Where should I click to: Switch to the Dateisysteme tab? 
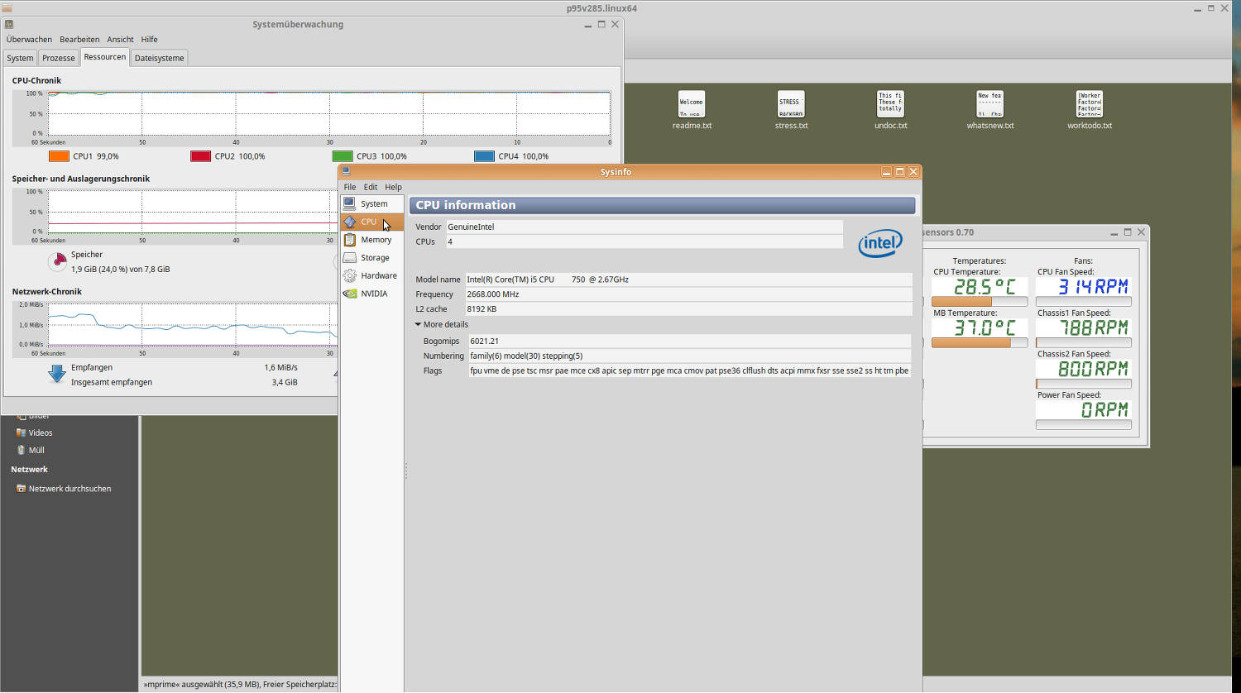160,58
